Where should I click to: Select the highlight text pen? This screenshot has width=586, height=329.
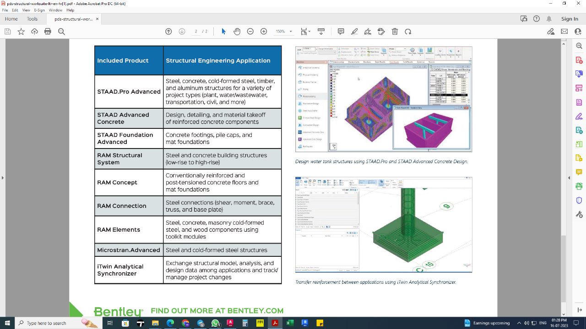pyautogui.click(x=354, y=32)
